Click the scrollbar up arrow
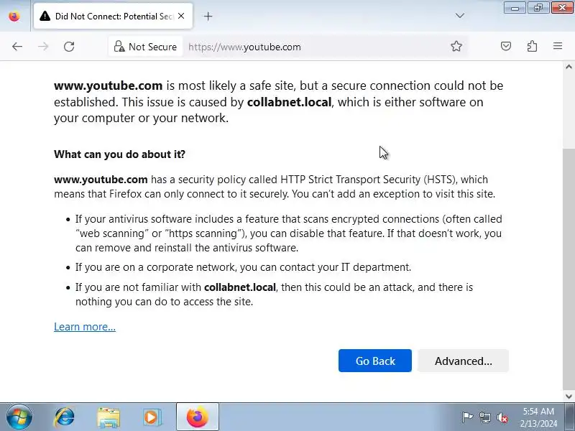The height and width of the screenshot is (431, 575). (569, 67)
